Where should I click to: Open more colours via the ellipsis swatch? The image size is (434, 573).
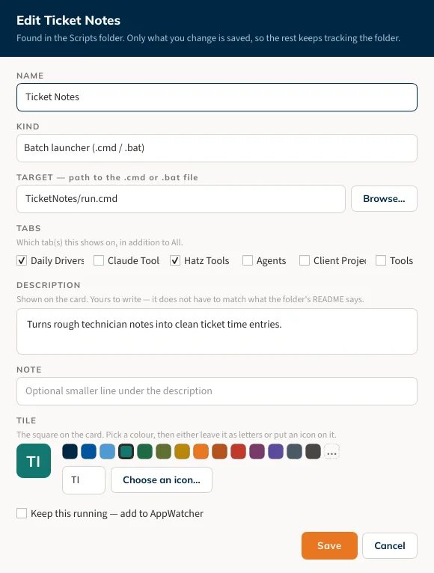[331, 452]
